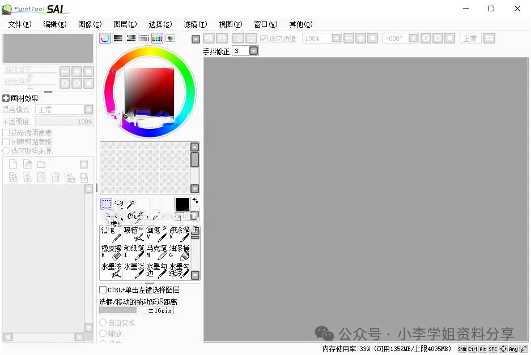The height and width of the screenshot is (355, 531).
Task: Click swatch panel scroll-up arrow
Action: 195,147
